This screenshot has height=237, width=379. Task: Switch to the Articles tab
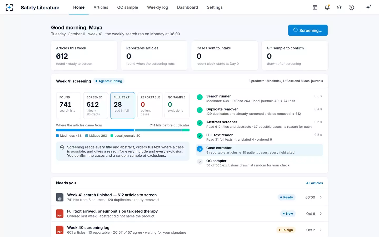point(101,7)
